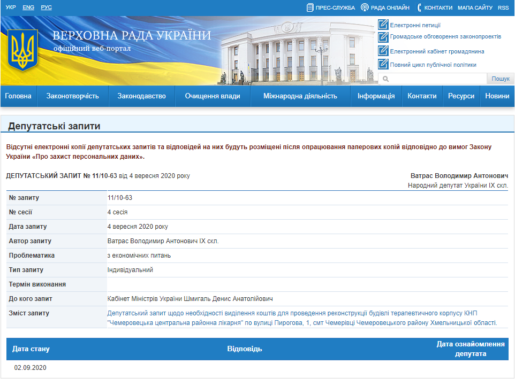Click the Electronic Petitions edit icon
515x379 pixels.
click(x=383, y=25)
